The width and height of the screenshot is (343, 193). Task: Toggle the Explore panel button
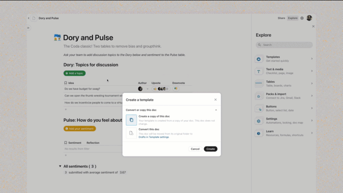click(x=293, y=18)
